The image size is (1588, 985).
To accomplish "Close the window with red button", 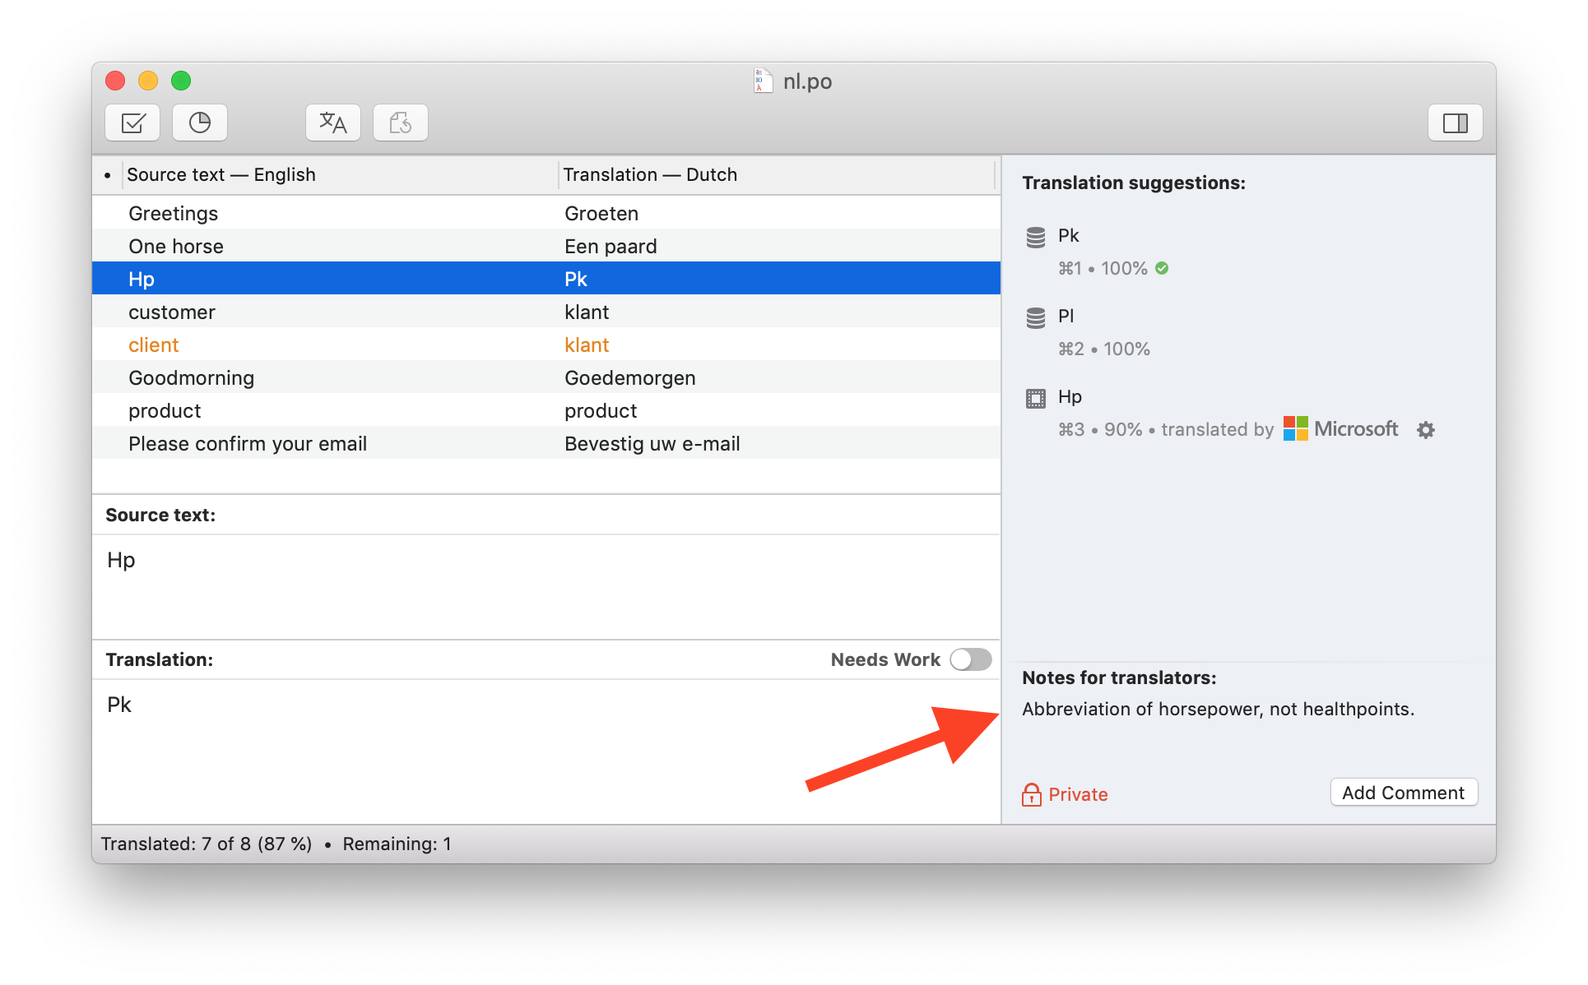I will coord(115,81).
